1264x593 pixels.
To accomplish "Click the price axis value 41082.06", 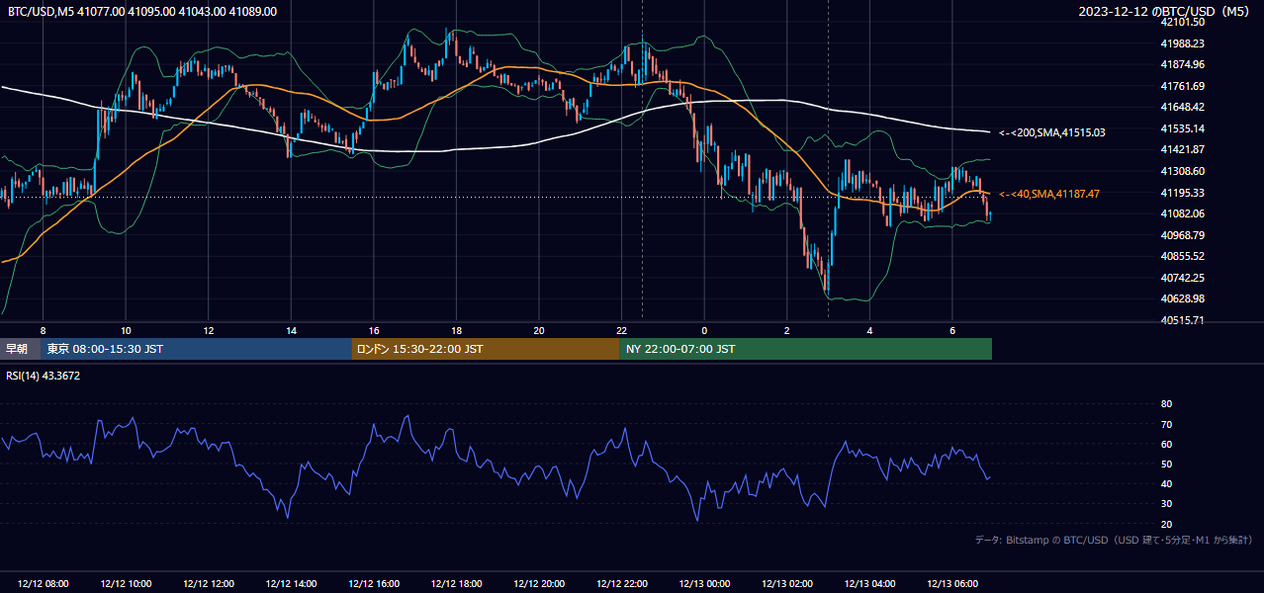I will (x=1182, y=213).
